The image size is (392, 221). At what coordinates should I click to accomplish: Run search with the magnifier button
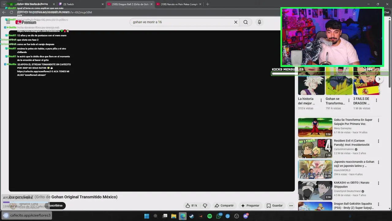click(246, 22)
